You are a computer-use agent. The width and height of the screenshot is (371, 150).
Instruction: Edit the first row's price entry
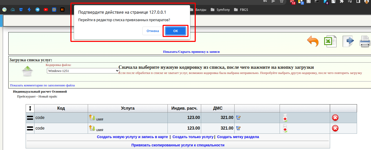tap(238, 118)
